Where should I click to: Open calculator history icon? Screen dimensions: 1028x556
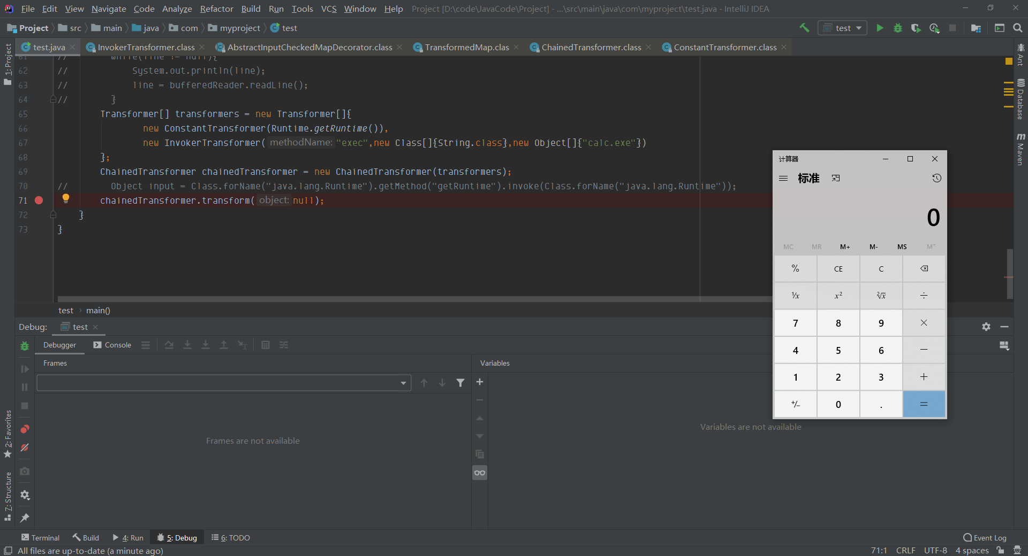pyautogui.click(x=936, y=178)
